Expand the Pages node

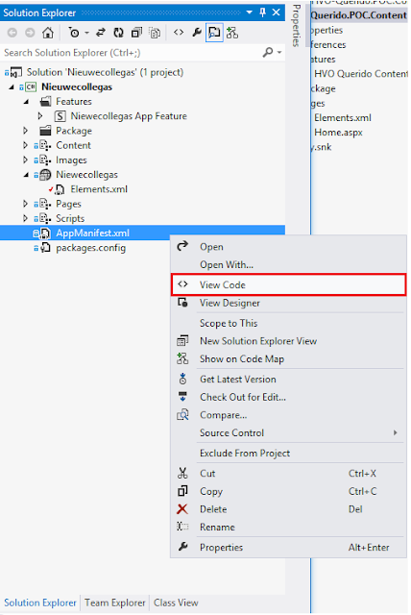point(26,204)
